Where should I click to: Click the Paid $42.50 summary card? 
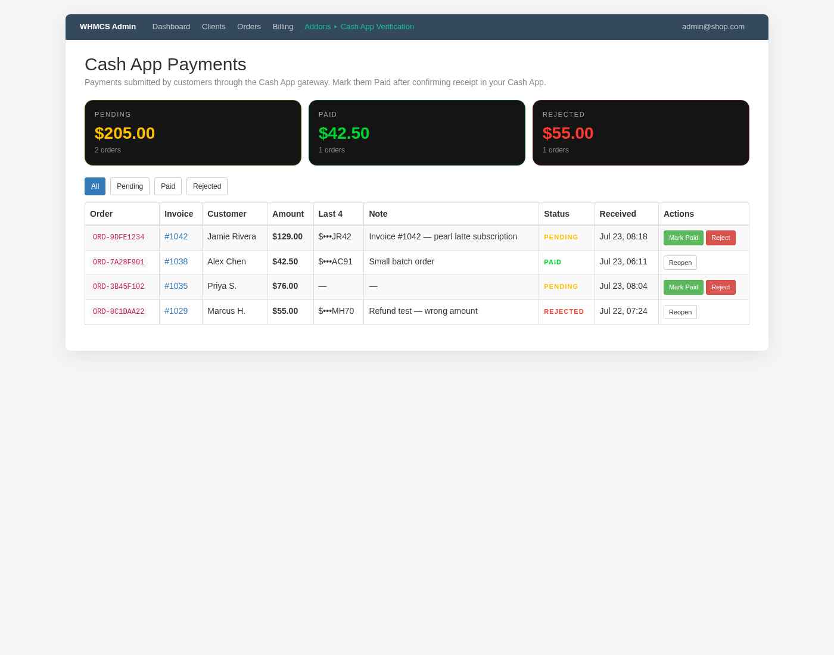[x=417, y=133]
